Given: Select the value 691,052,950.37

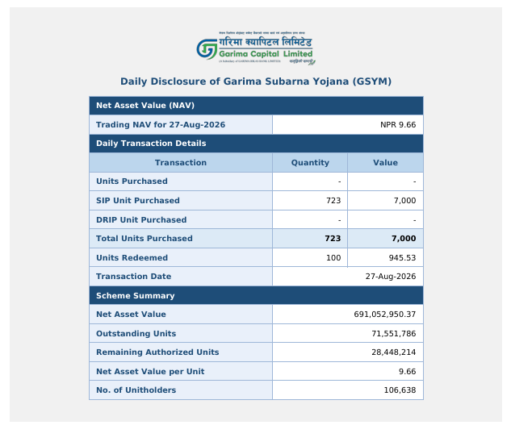Looking at the screenshot, I should point(385,315).
